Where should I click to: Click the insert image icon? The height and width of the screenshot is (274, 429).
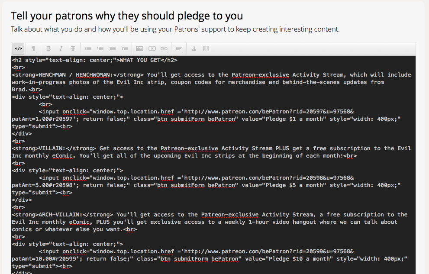coord(139,48)
